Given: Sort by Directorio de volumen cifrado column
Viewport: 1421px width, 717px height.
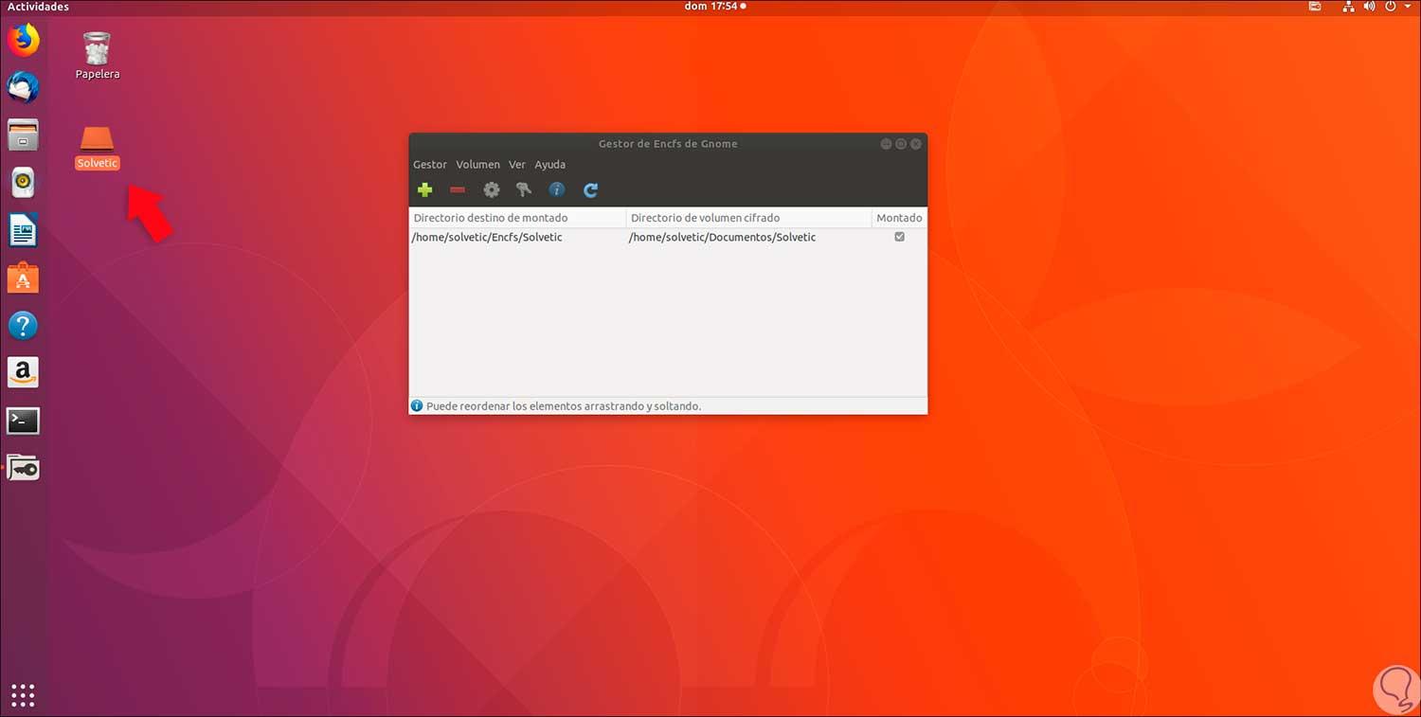Looking at the screenshot, I should [748, 218].
